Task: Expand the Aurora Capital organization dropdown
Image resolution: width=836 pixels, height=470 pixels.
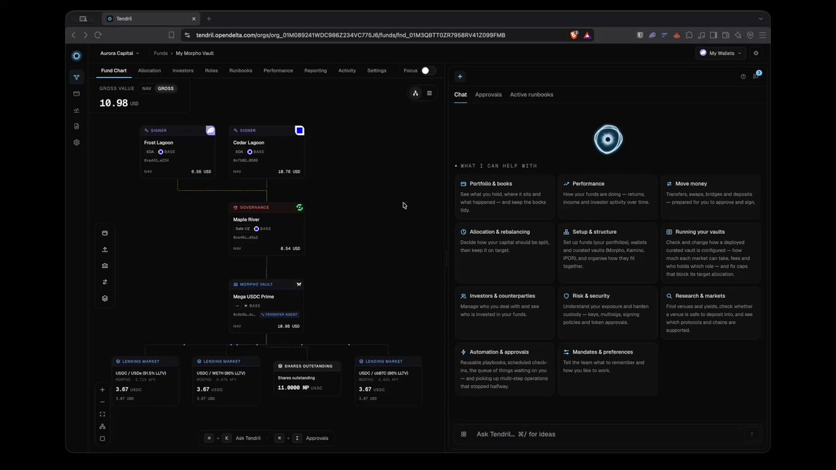Action: [x=120, y=53]
